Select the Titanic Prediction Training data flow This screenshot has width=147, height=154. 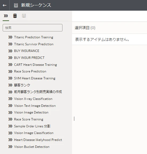coord(33,37)
